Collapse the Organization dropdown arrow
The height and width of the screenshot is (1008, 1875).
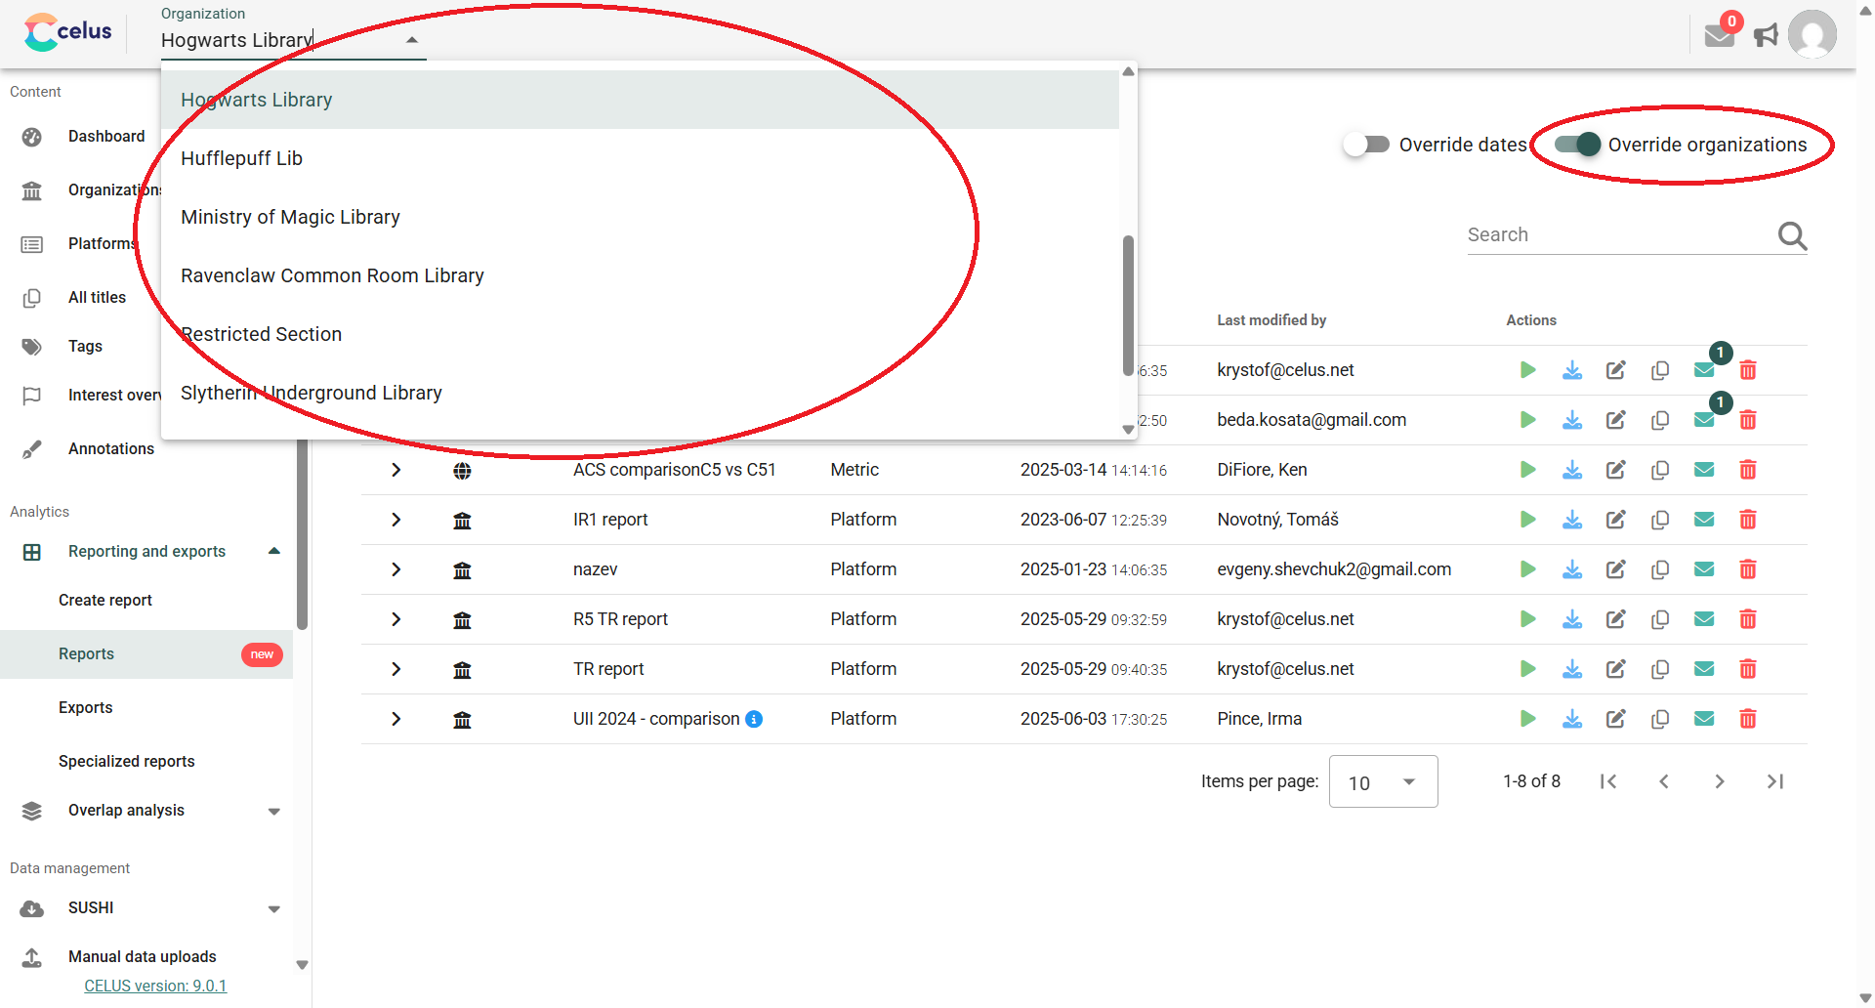pyautogui.click(x=412, y=40)
